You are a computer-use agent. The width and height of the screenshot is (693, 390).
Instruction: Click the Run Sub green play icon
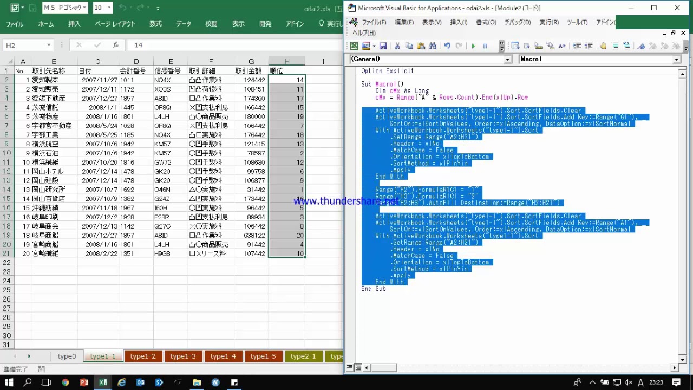click(473, 46)
